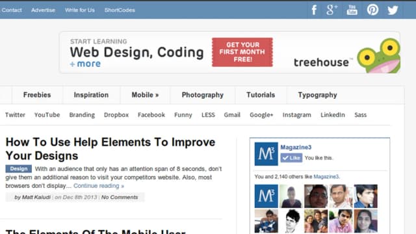Image resolution: width=416 pixels, height=234 pixels.
Task: Click the 'on Dec 8th 2013' date text
Action: click(76, 197)
